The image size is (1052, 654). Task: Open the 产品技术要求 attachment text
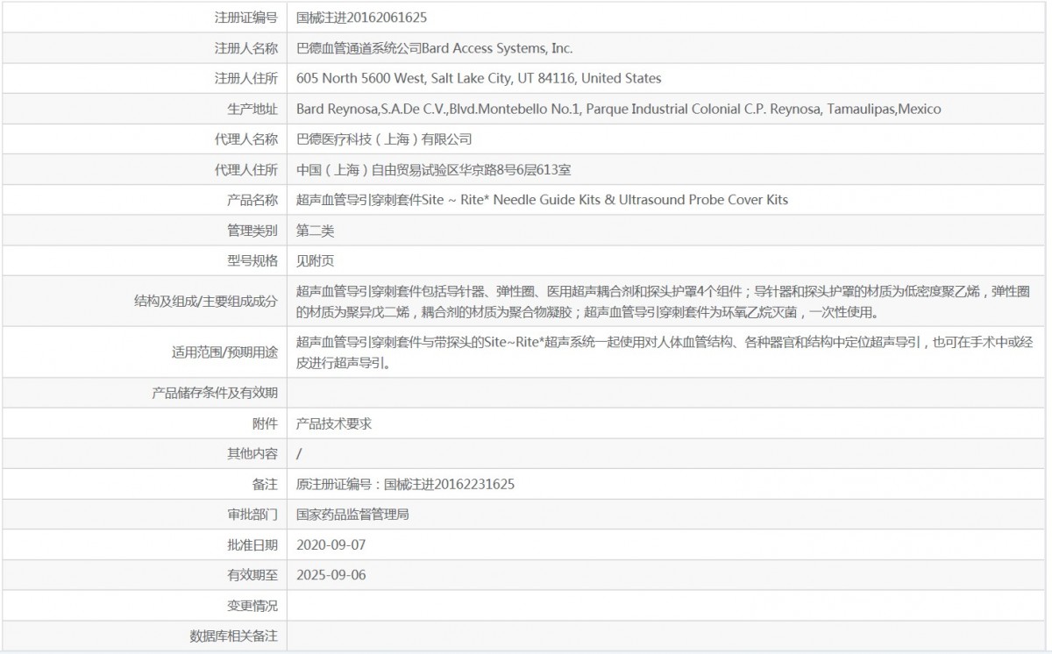click(x=334, y=423)
